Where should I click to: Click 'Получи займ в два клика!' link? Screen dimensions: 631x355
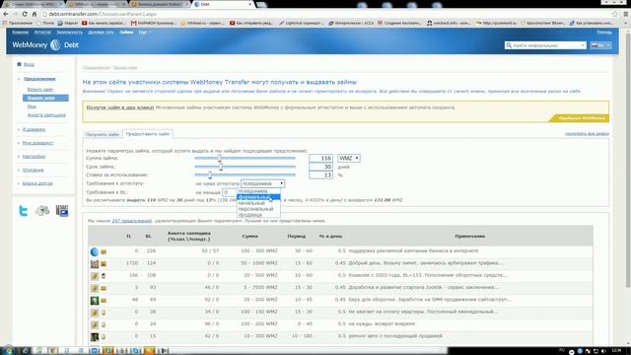pos(120,107)
